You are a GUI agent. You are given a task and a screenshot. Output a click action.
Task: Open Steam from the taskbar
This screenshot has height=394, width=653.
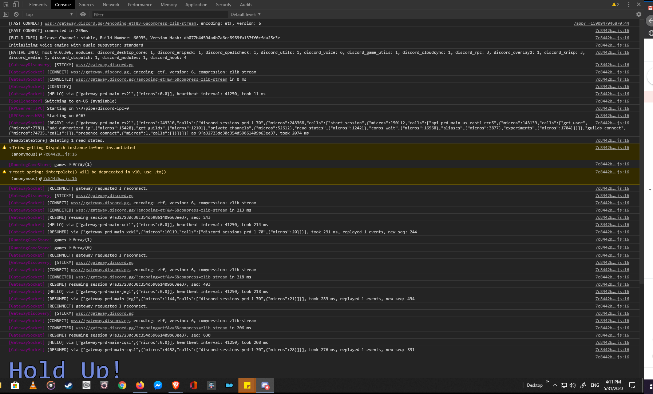tap(68, 385)
